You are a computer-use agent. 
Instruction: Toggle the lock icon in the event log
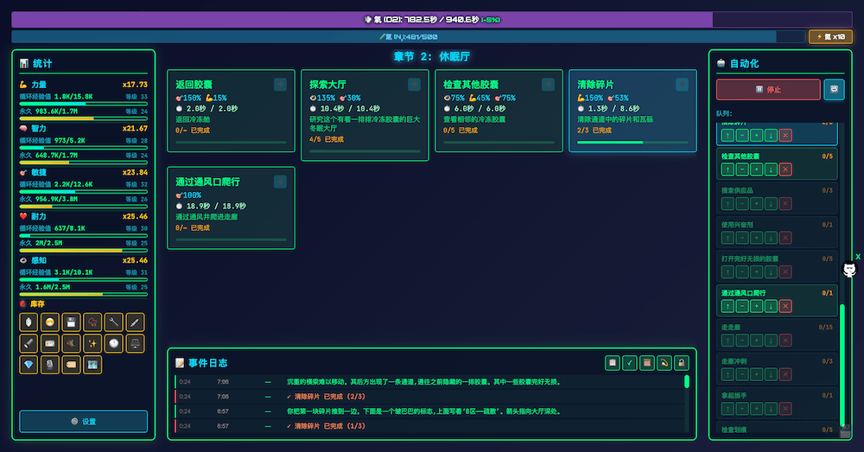(x=681, y=363)
